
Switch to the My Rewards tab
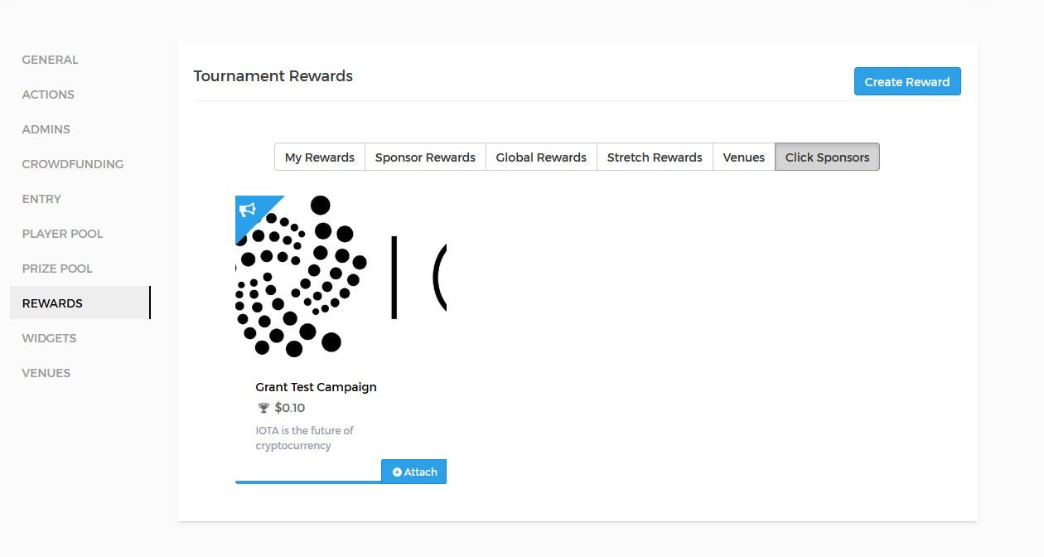[319, 157]
